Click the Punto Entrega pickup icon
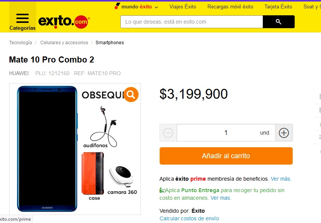321x223 pixels. tap(162, 191)
